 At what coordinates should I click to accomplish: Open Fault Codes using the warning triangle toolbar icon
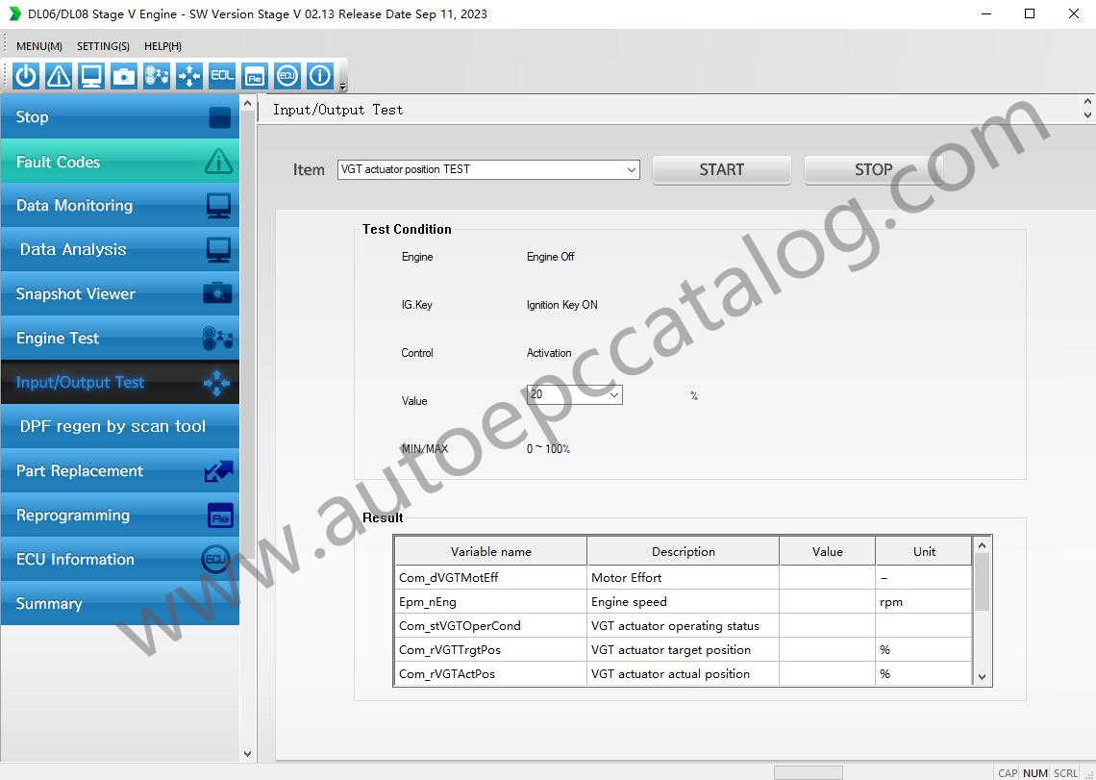[58, 75]
